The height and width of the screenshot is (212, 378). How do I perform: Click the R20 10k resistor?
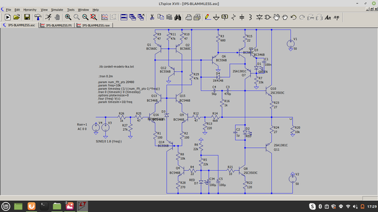(293, 130)
